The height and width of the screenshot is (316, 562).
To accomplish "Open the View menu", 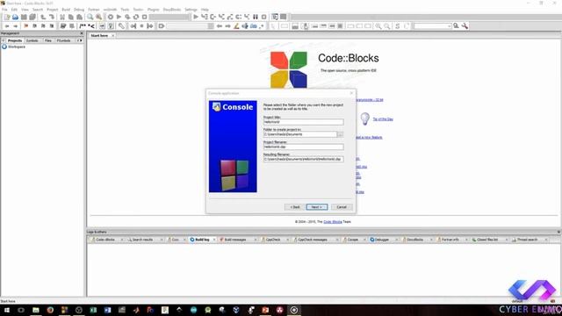I will pos(25,10).
